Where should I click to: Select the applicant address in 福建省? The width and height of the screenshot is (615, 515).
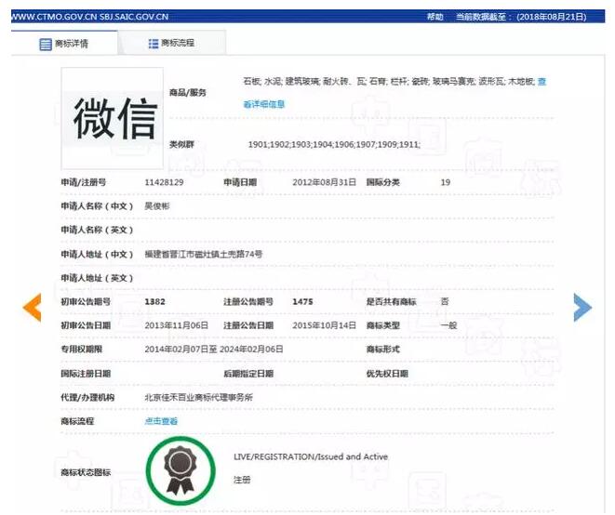click(x=203, y=254)
